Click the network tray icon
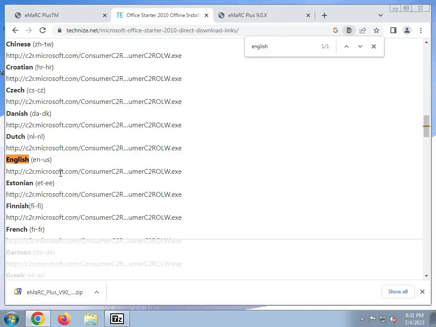 pos(383,319)
